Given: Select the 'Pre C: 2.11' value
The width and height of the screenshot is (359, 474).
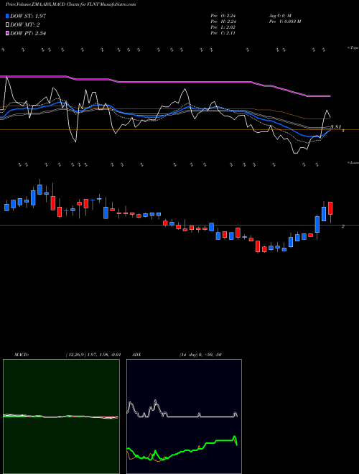Looking at the screenshot, I should click(223, 33).
